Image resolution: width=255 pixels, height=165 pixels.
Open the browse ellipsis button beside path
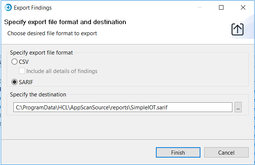pyautogui.click(x=238, y=107)
